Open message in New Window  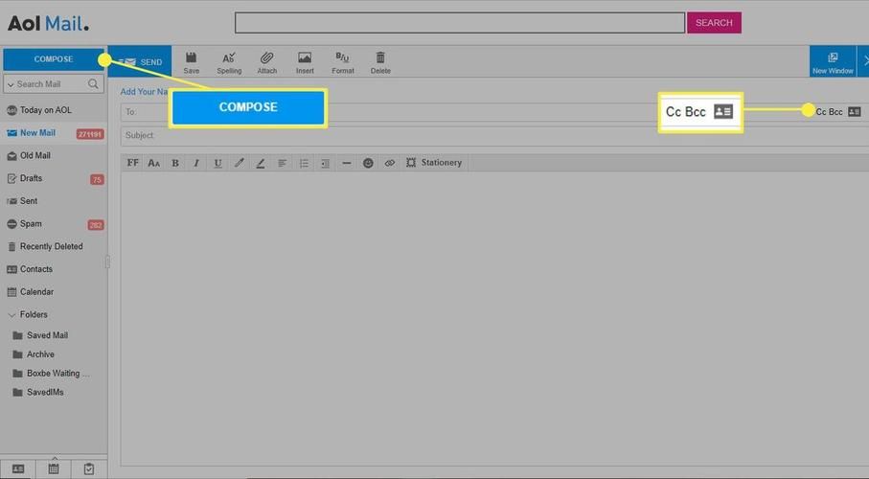tap(833, 62)
